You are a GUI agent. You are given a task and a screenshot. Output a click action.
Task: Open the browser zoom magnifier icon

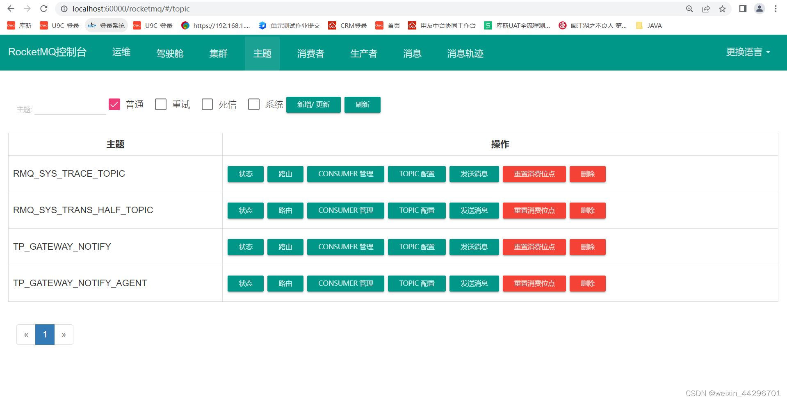coord(689,9)
